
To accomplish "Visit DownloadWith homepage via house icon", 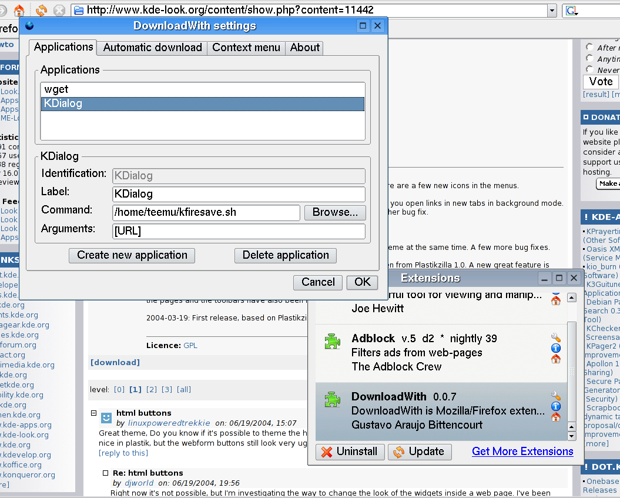I will (x=555, y=417).
